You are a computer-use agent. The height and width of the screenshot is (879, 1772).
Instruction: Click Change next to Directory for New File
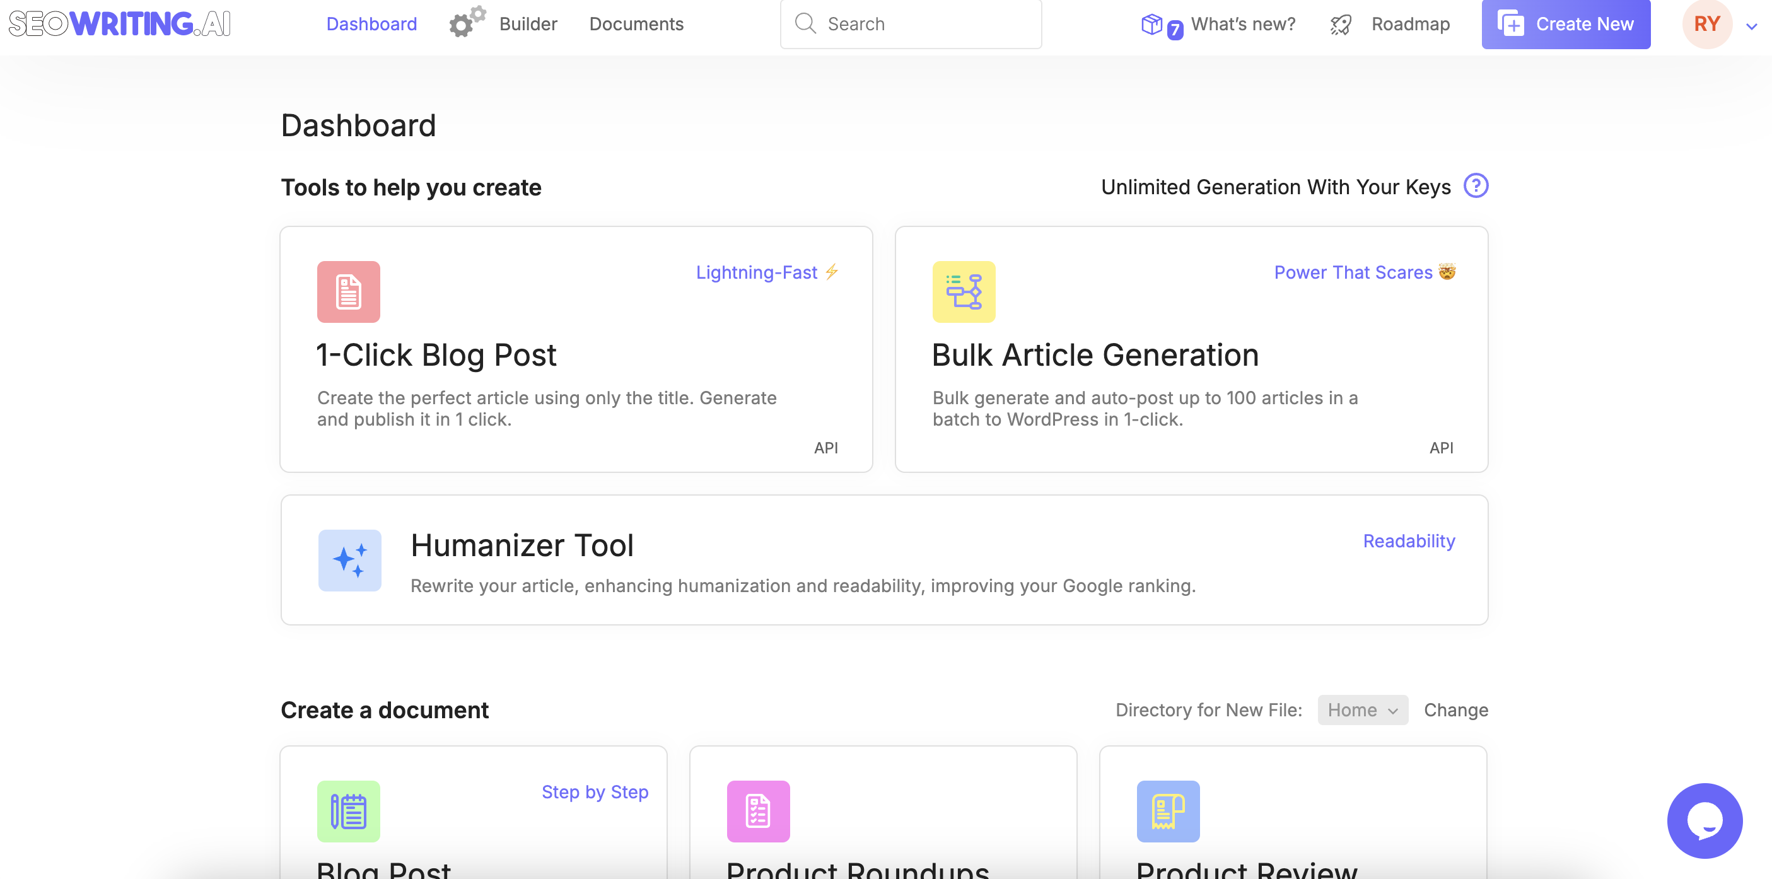click(x=1456, y=710)
